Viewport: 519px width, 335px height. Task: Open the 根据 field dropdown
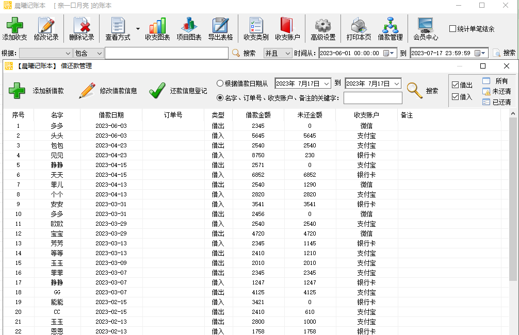point(46,53)
